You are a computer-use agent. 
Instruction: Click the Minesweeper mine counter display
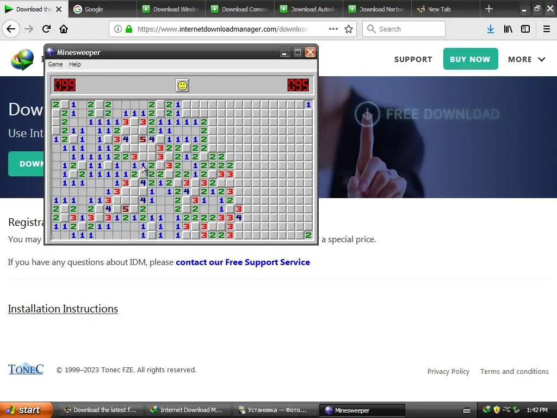(65, 85)
